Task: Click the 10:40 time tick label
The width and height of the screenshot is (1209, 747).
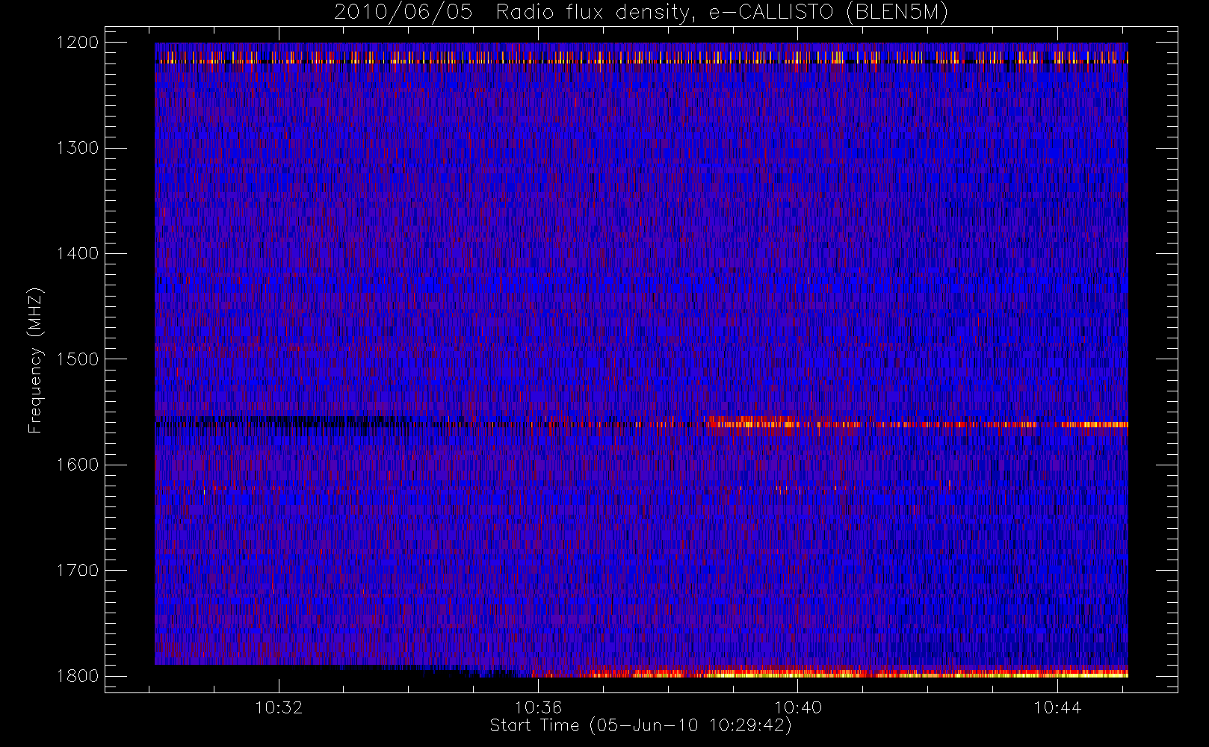Action: tap(797, 707)
